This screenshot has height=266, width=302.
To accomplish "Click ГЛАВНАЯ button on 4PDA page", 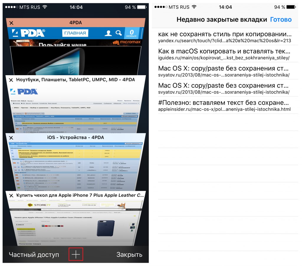I will click(x=75, y=33).
